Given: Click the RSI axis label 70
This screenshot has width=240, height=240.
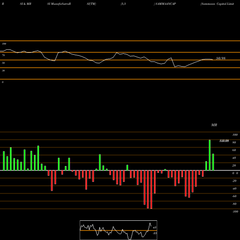Looking at the screenshot, I should coord(3,55).
